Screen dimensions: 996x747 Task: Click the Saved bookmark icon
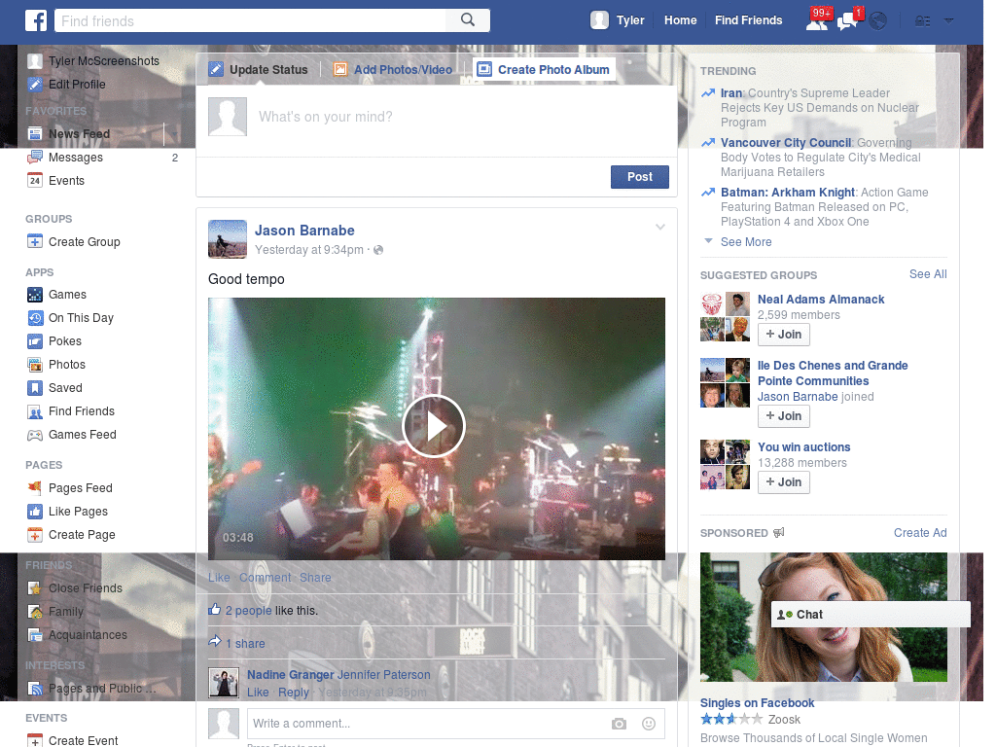pos(35,388)
